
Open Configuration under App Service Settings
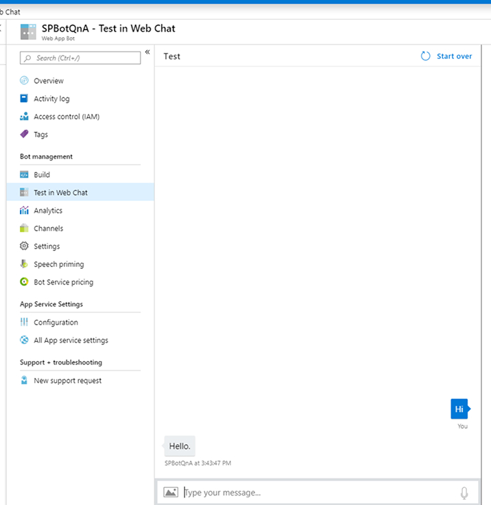56,322
